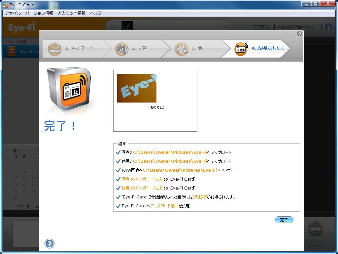Click the help icon in the top header
This screenshot has height=254, width=338.
328,27
